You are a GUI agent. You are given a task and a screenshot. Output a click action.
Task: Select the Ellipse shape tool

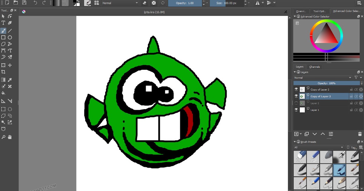coord(10,38)
